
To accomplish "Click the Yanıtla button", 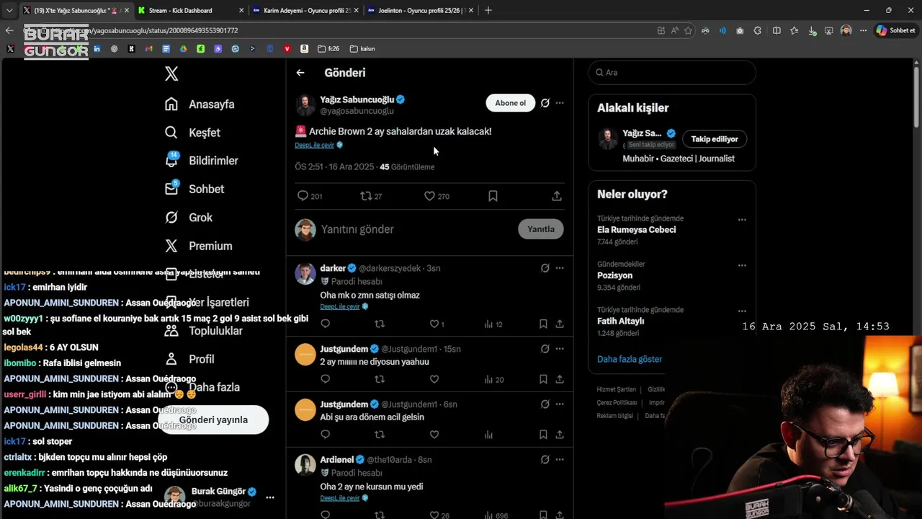I will point(541,229).
